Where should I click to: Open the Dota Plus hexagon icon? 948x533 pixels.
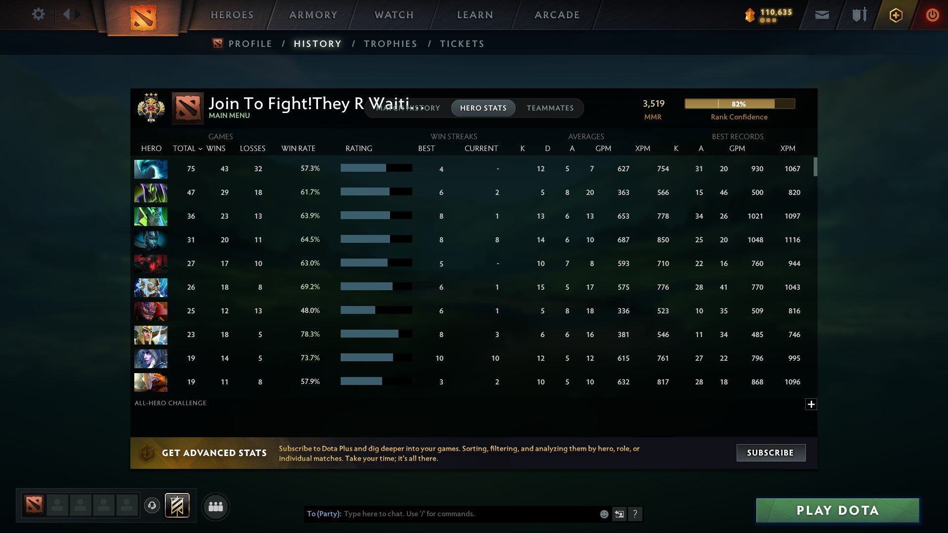(896, 15)
